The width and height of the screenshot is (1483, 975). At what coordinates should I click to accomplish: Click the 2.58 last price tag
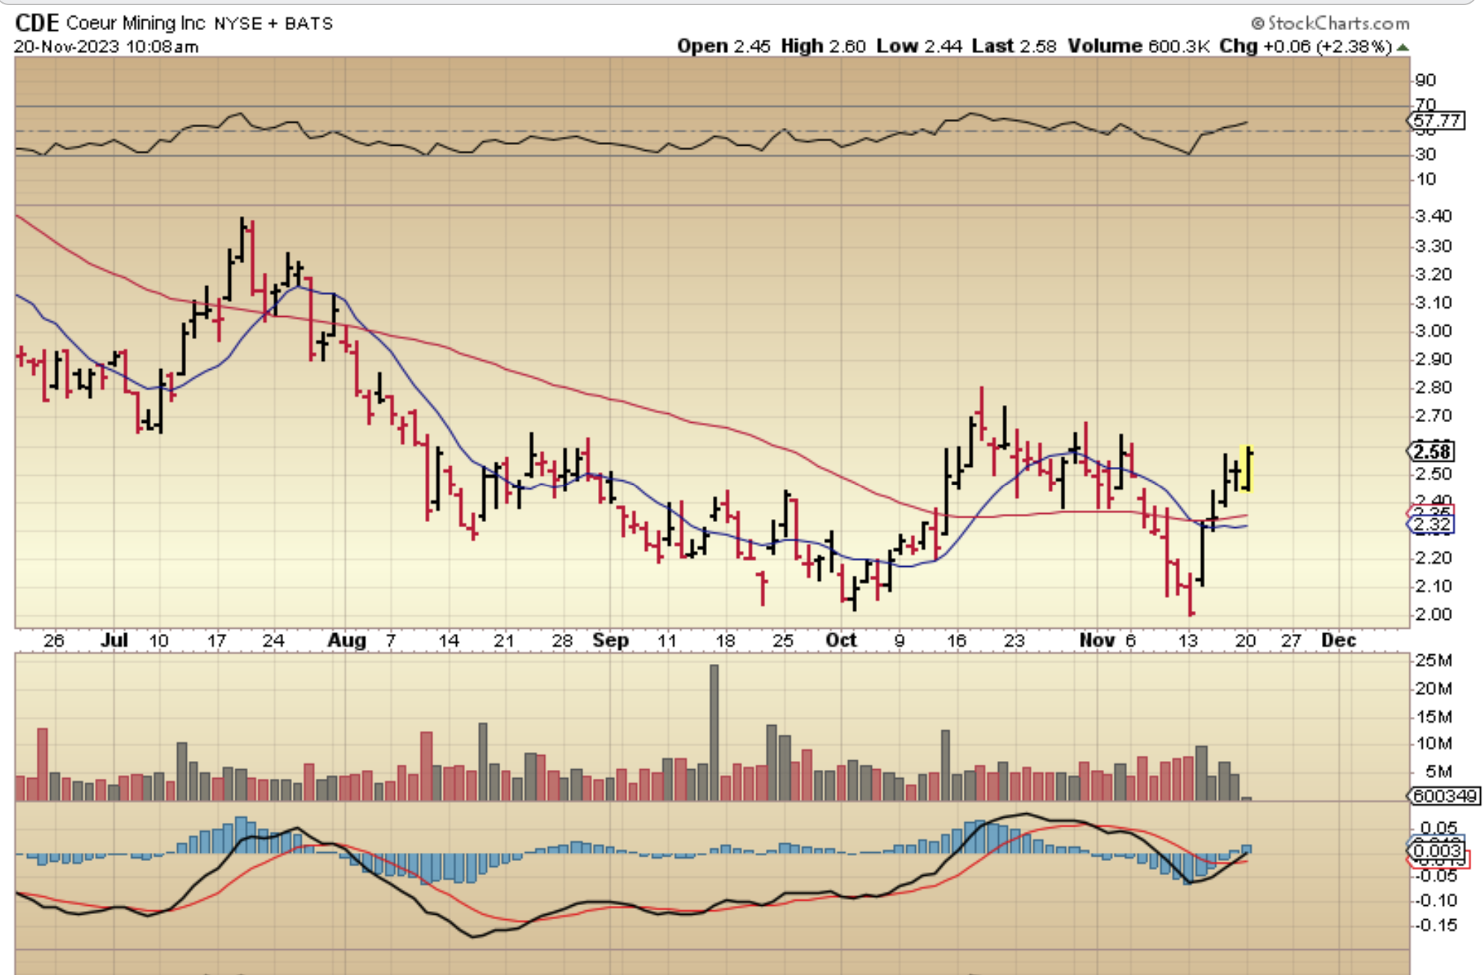pos(1432,451)
